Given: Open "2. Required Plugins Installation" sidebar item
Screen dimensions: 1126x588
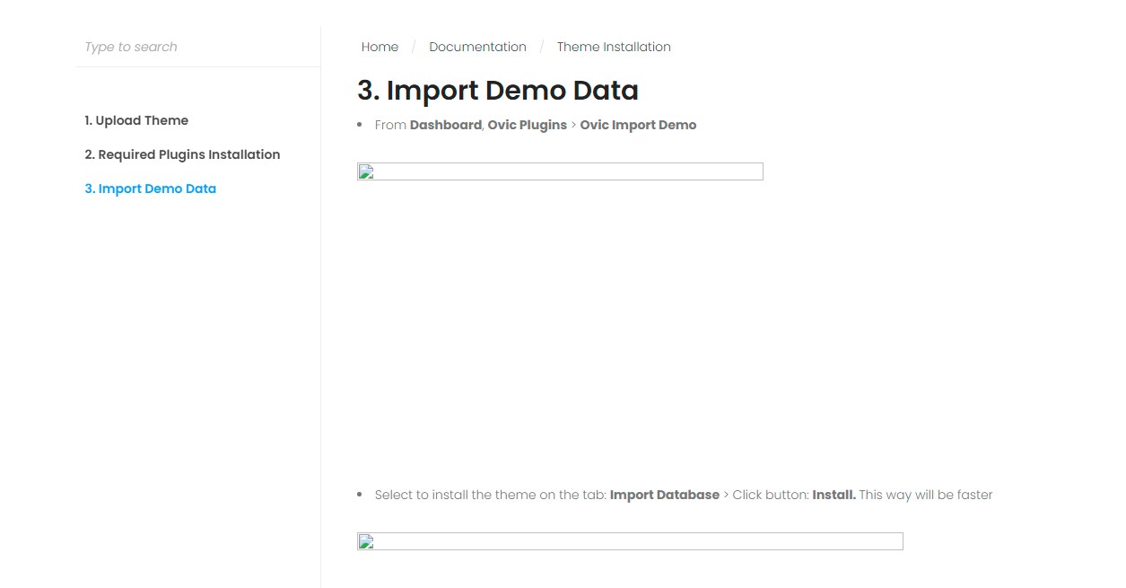Looking at the screenshot, I should click(x=182, y=154).
